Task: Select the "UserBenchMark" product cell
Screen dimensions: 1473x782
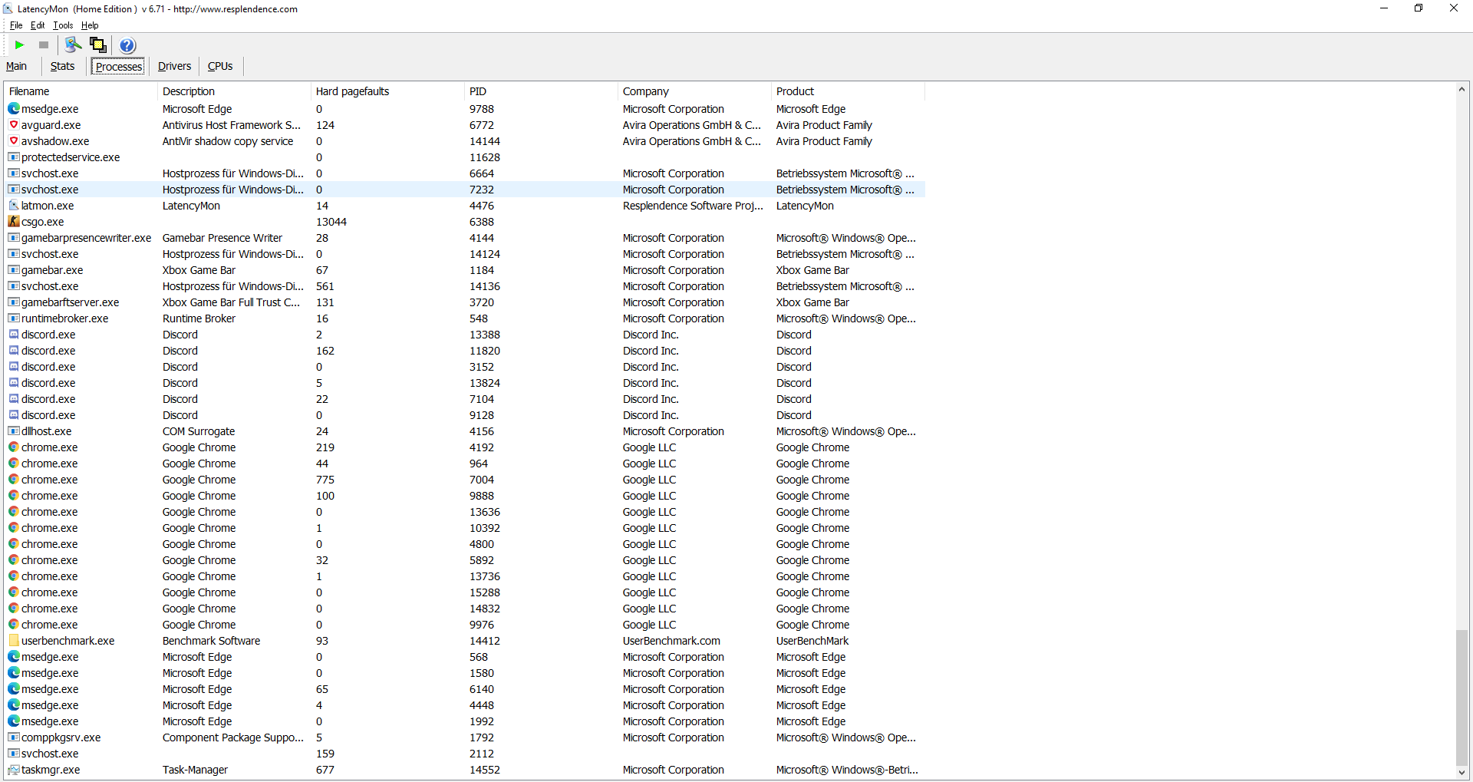Action: pyautogui.click(x=812, y=641)
